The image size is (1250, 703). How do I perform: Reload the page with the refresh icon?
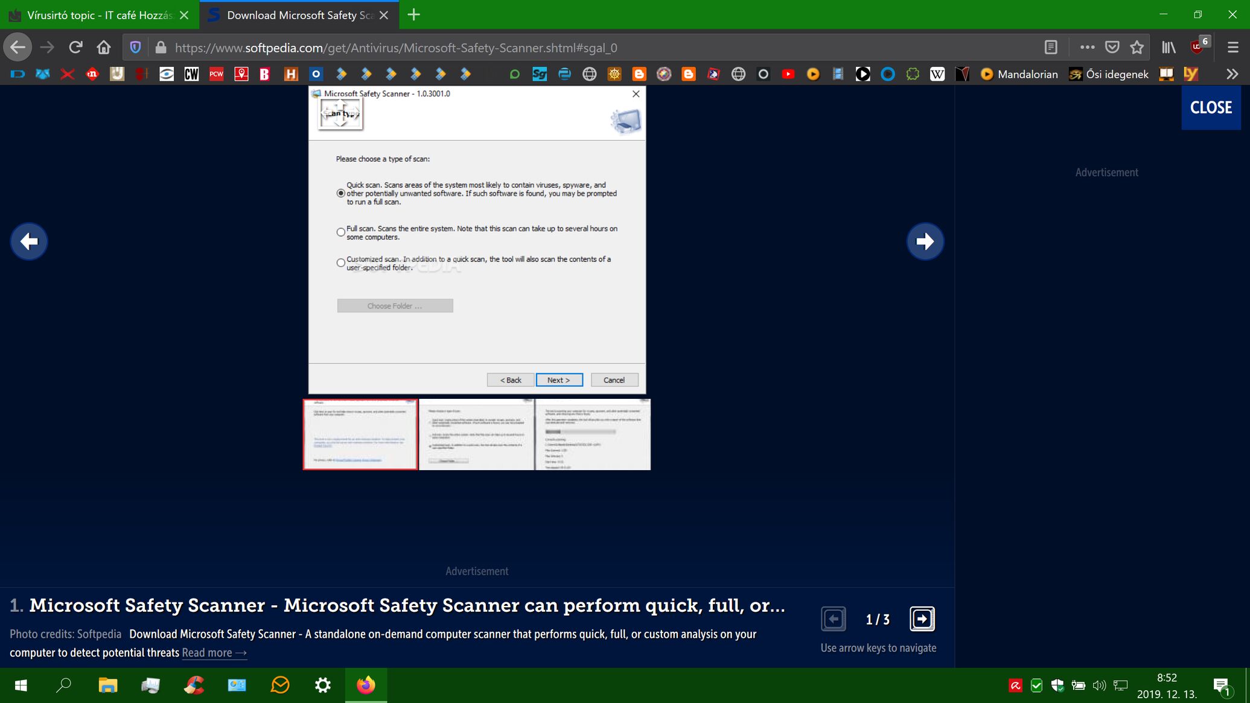coord(75,47)
